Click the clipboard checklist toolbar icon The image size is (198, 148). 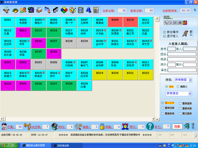81,10
